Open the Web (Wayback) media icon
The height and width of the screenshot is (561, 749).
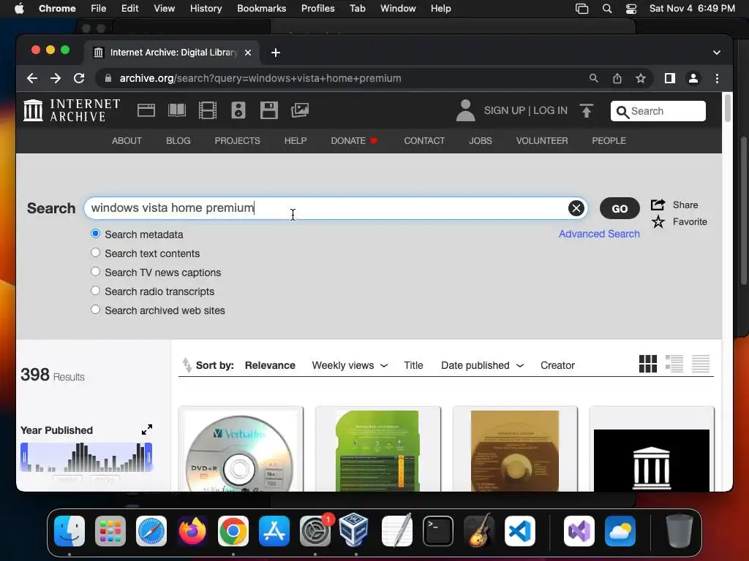(x=146, y=110)
